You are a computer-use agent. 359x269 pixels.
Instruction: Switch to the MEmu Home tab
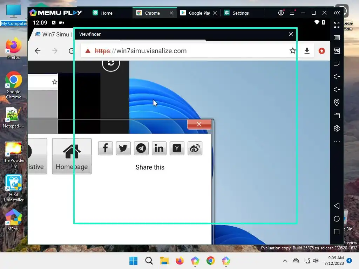coord(103,13)
